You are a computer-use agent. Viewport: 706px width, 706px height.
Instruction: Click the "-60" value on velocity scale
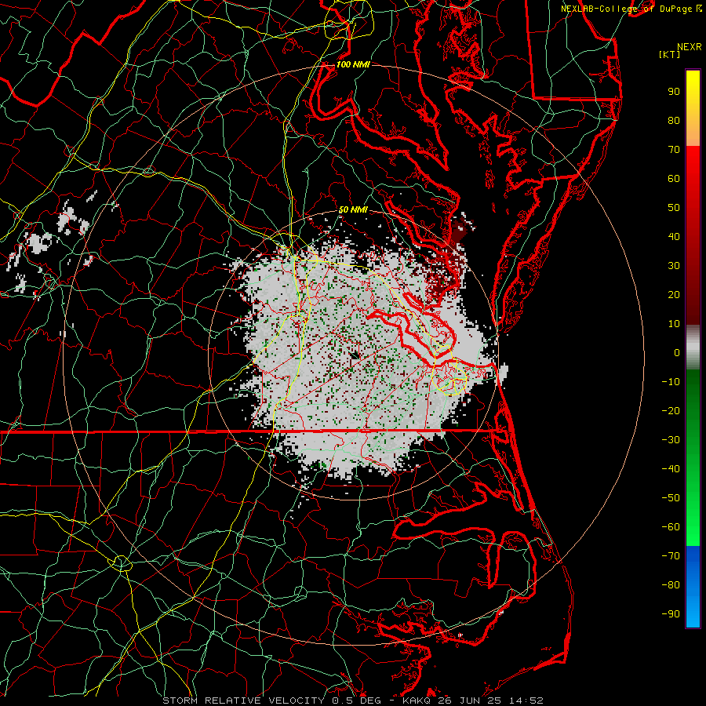tap(671, 527)
